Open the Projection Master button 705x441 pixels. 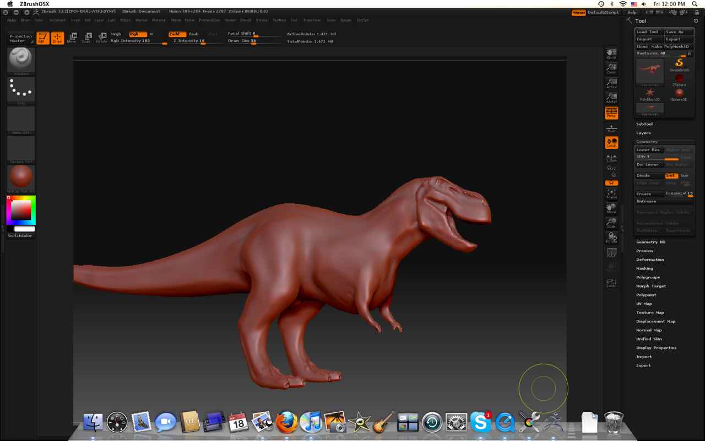click(21, 38)
